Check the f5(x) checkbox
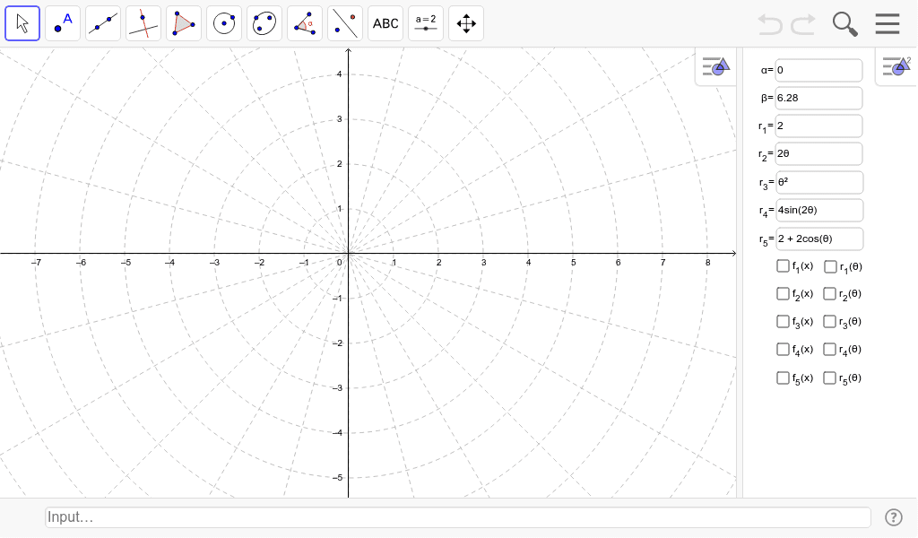 click(x=783, y=377)
